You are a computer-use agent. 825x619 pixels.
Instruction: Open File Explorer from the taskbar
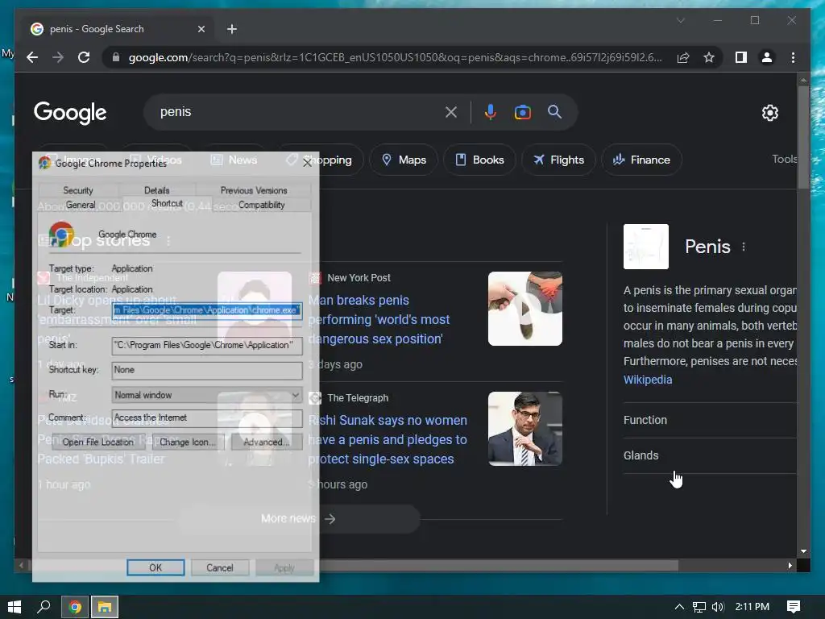pos(105,607)
